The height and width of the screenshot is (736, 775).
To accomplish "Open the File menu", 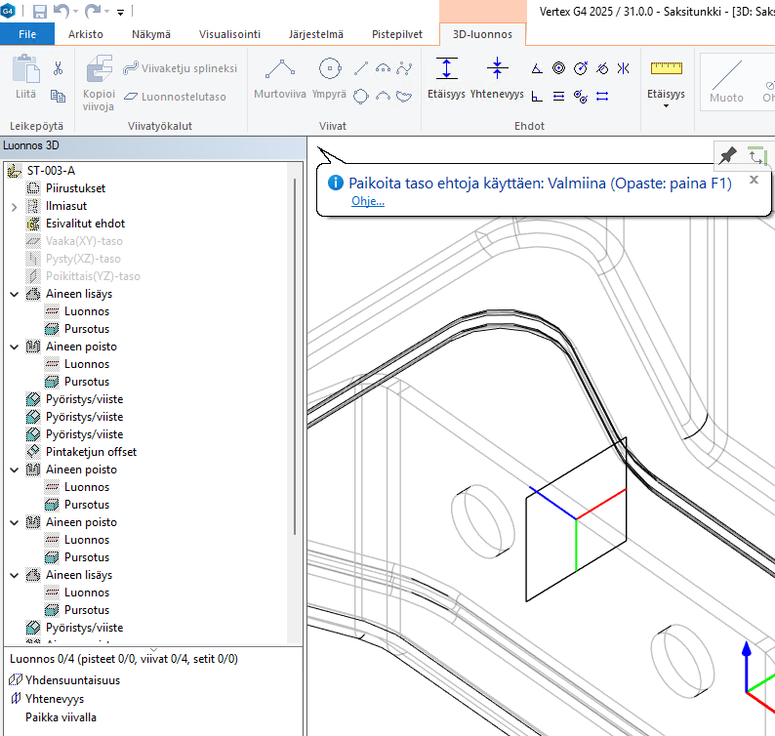I will (27, 34).
